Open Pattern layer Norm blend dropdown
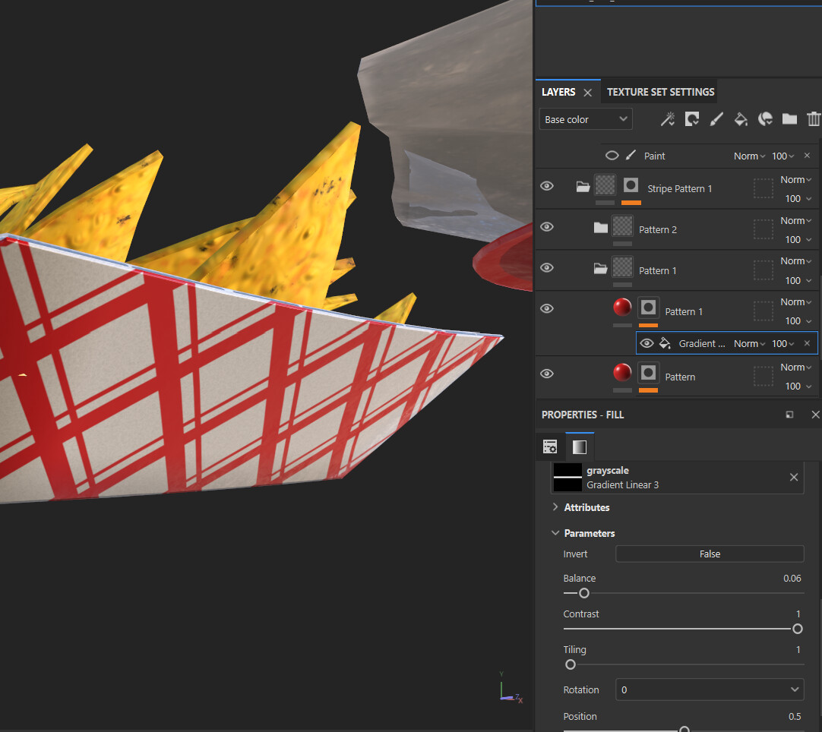 (x=795, y=368)
